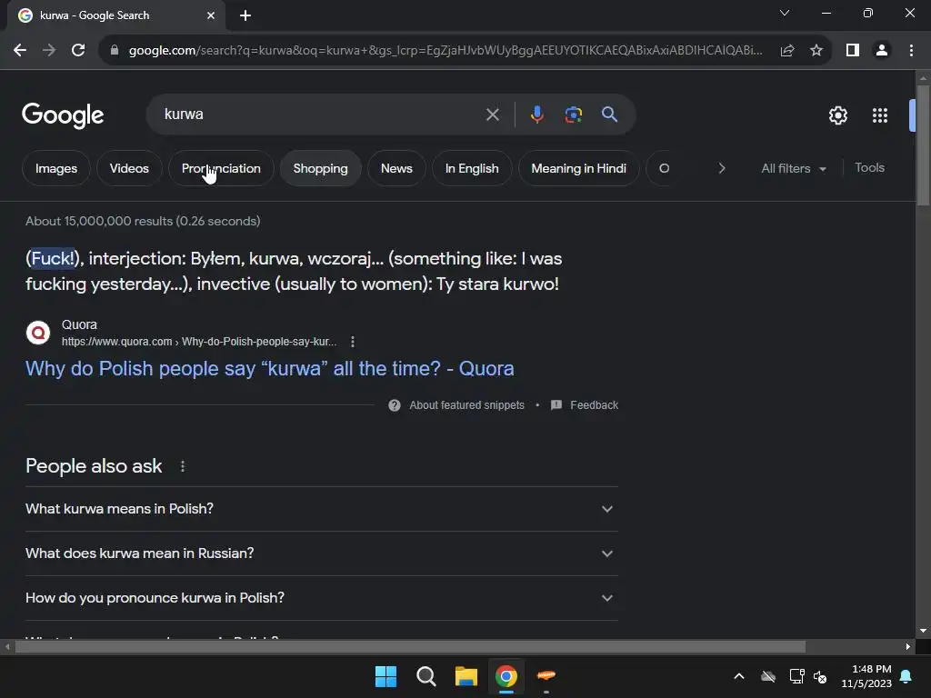The width and height of the screenshot is (931, 698).
Task: Open the Quora result options dots
Action: point(353,342)
